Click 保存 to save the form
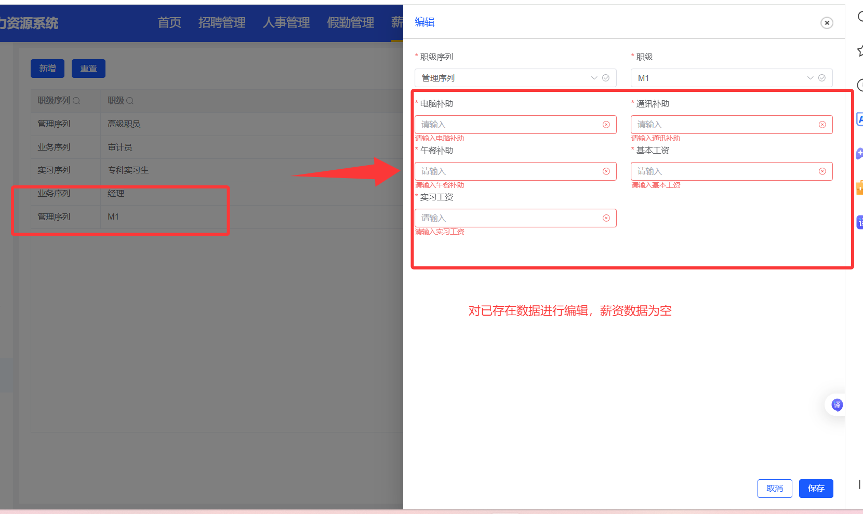This screenshot has width=863, height=514. point(816,489)
